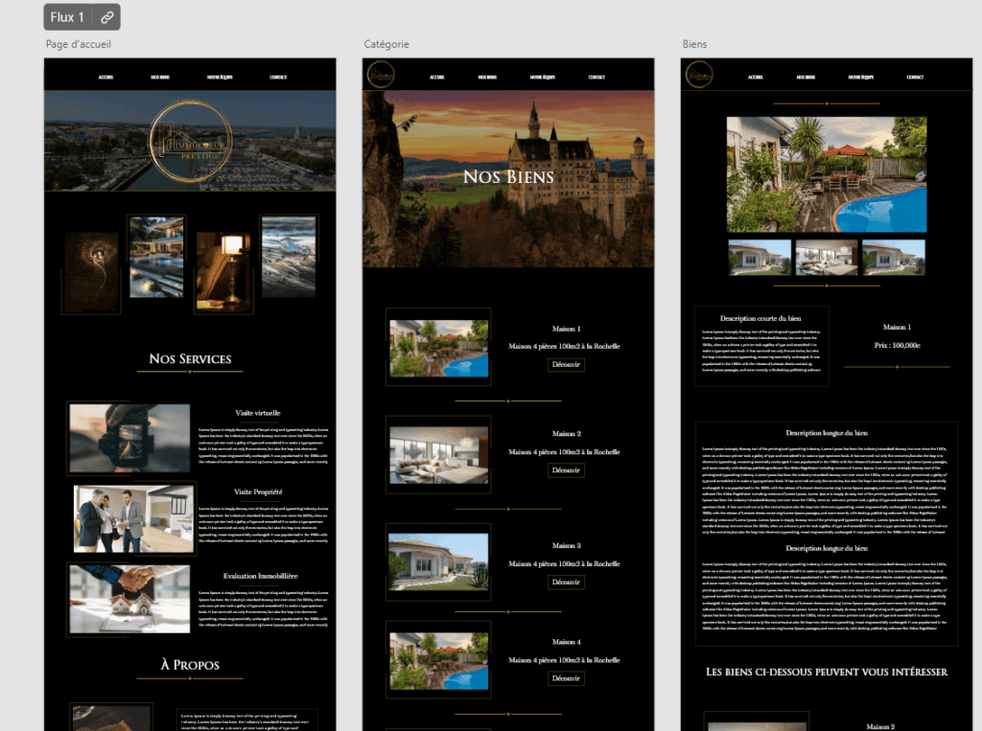Select NOTRE ÉQUIPE in the Biens page navigation
The width and height of the screenshot is (982, 731).
coord(859,77)
